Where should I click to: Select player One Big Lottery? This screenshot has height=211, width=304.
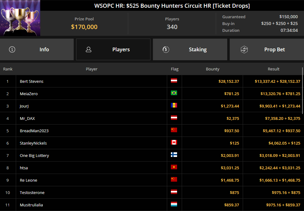pyautogui.click(x=34, y=156)
